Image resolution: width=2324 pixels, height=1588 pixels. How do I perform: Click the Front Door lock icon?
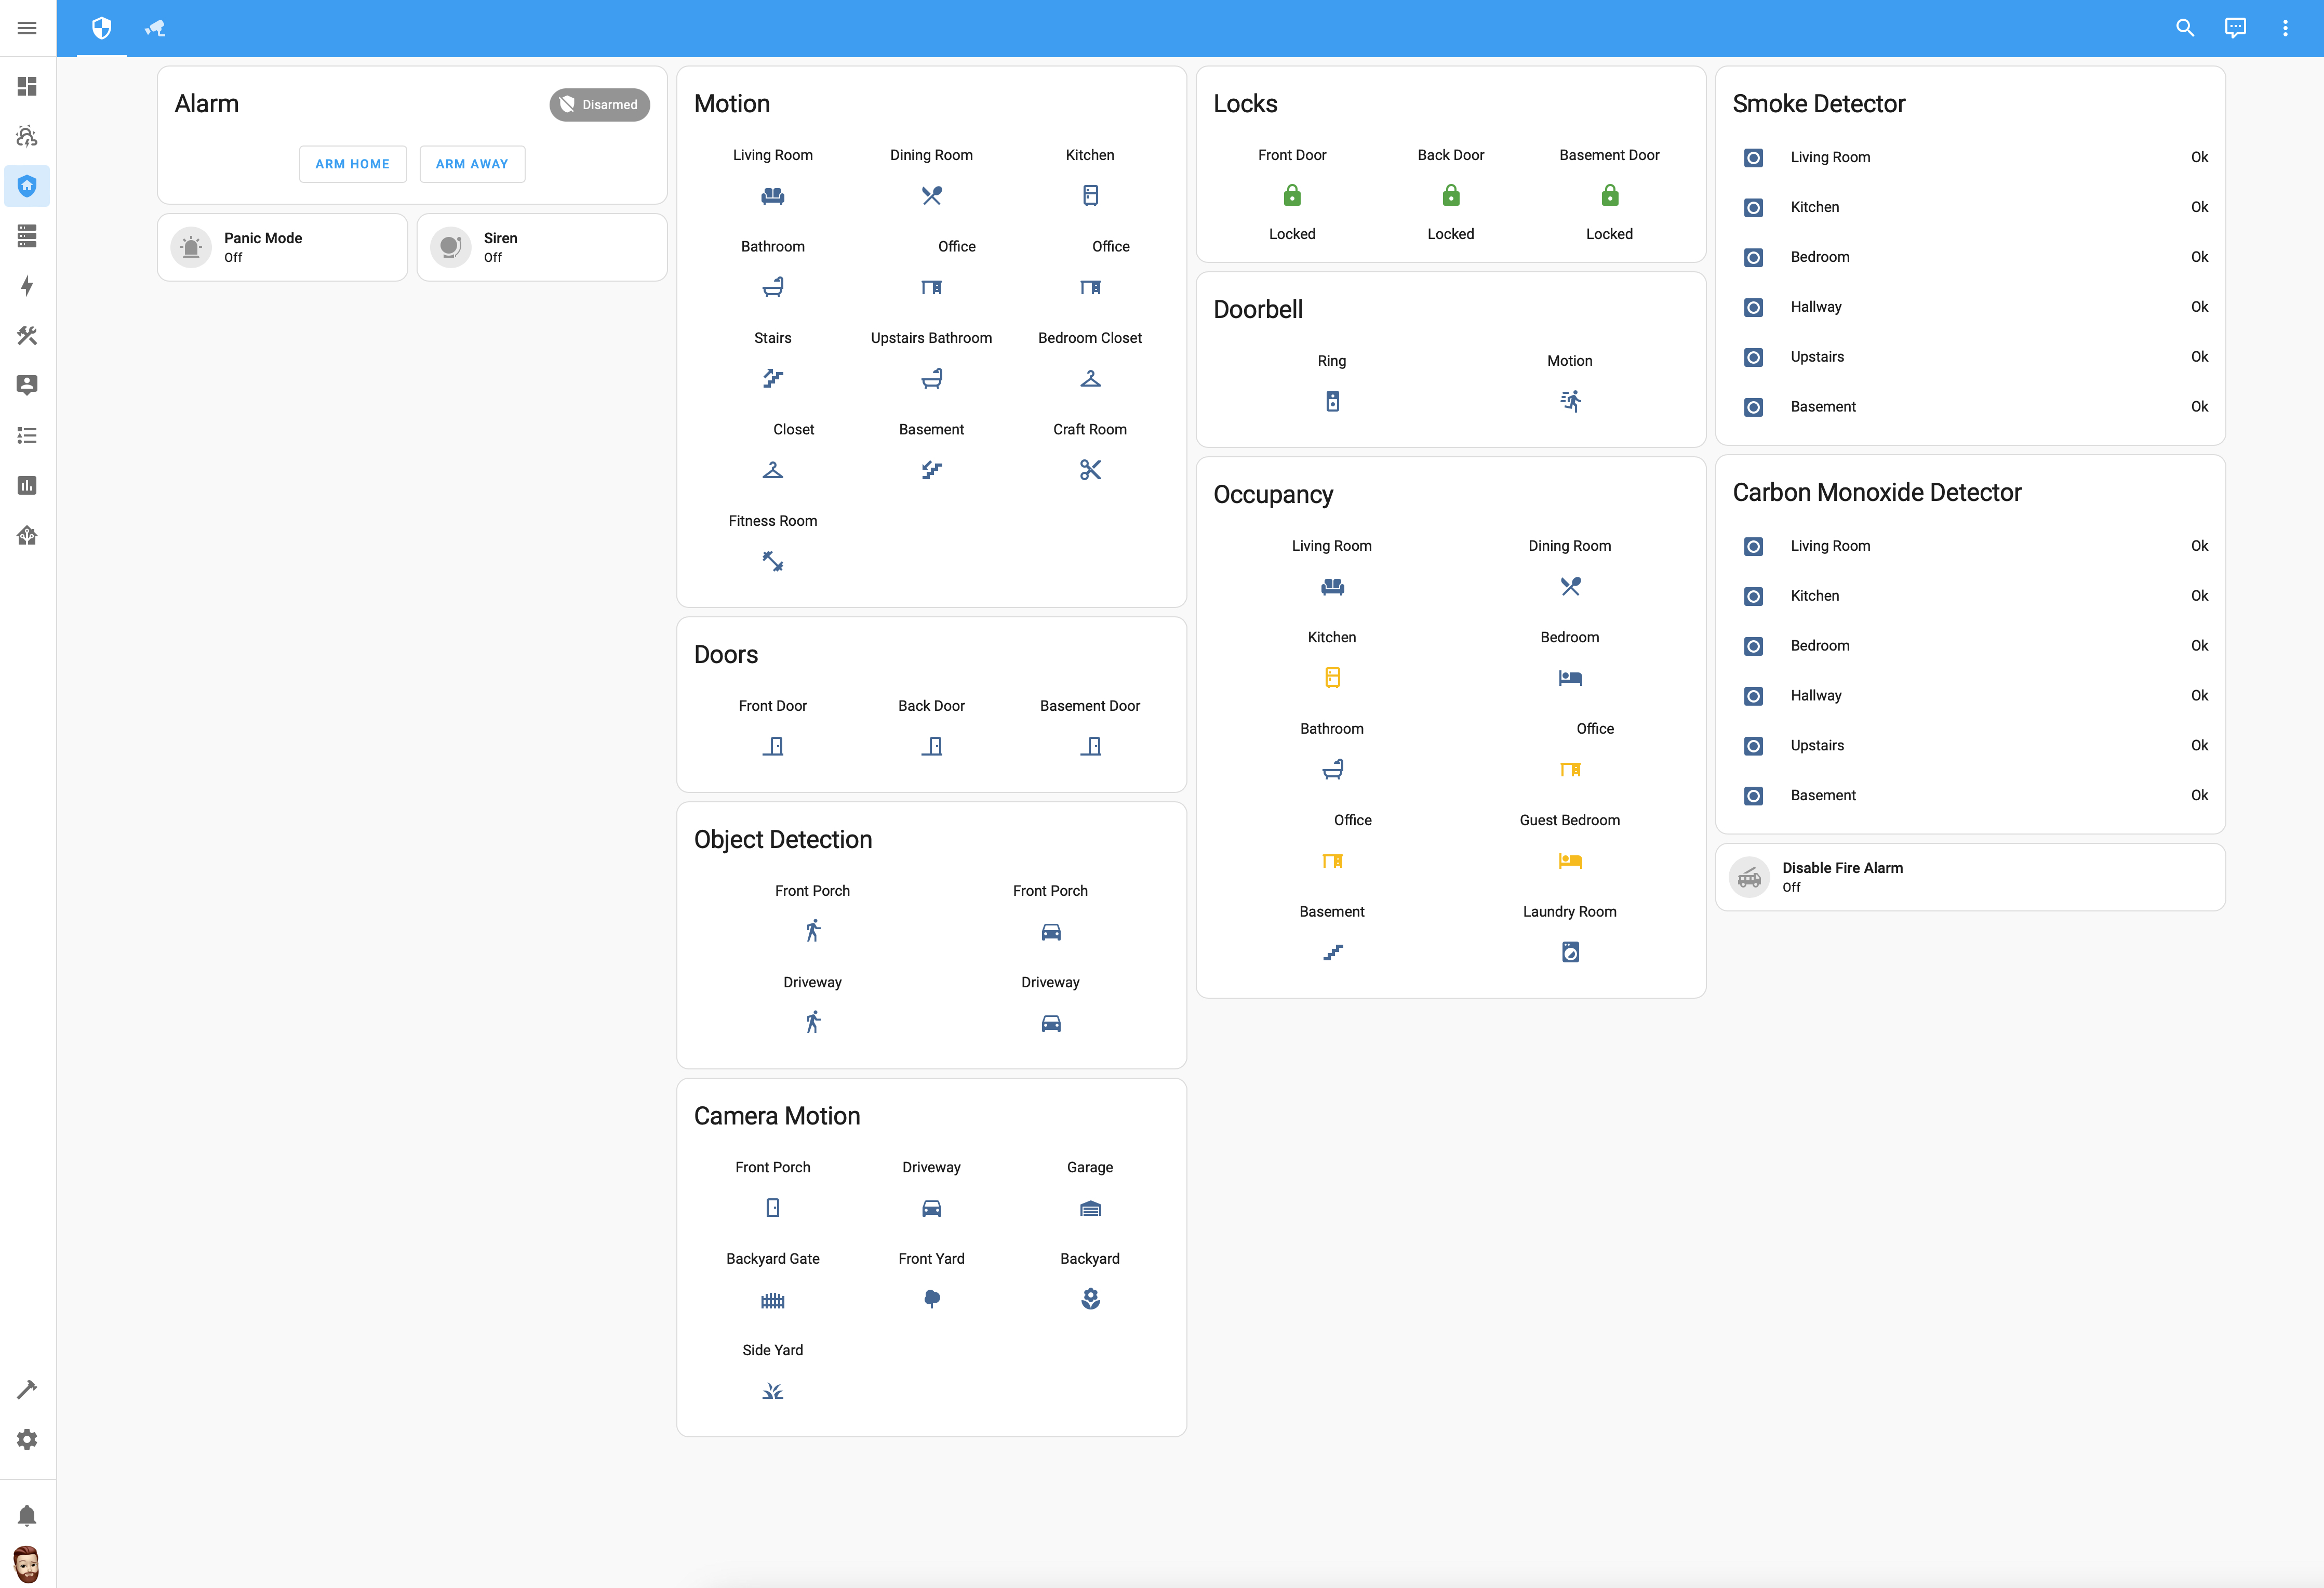pos(1292,195)
